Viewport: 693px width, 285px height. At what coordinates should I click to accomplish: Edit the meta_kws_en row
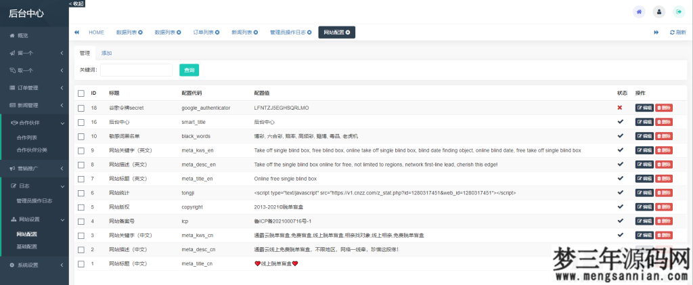[644, 150]
